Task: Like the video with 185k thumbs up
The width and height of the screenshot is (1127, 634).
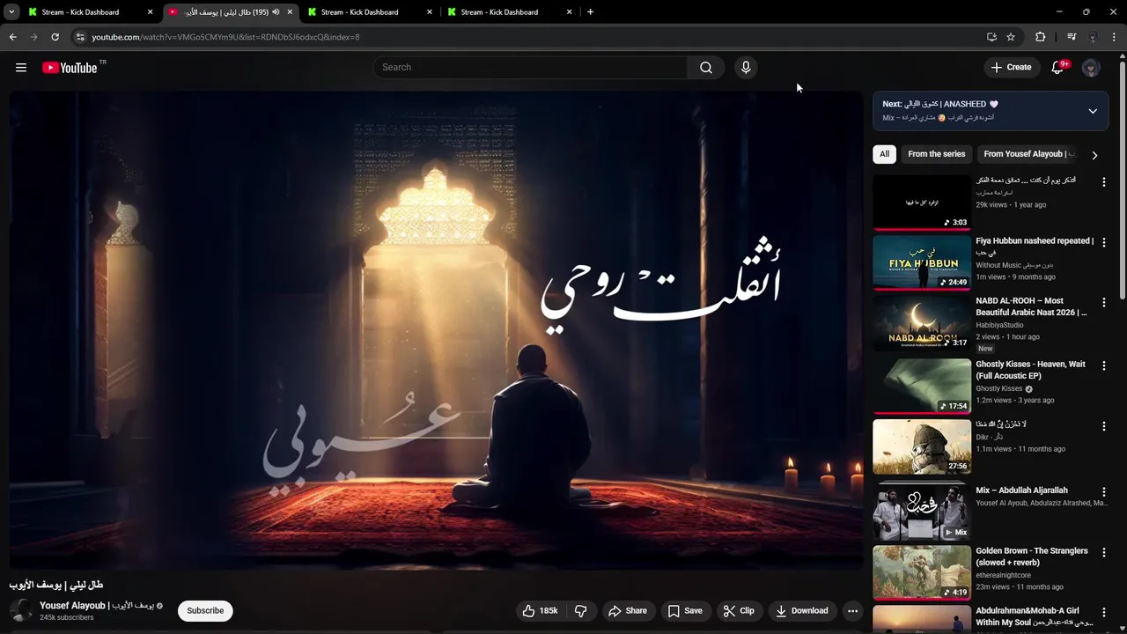Action: click(540, 610)
